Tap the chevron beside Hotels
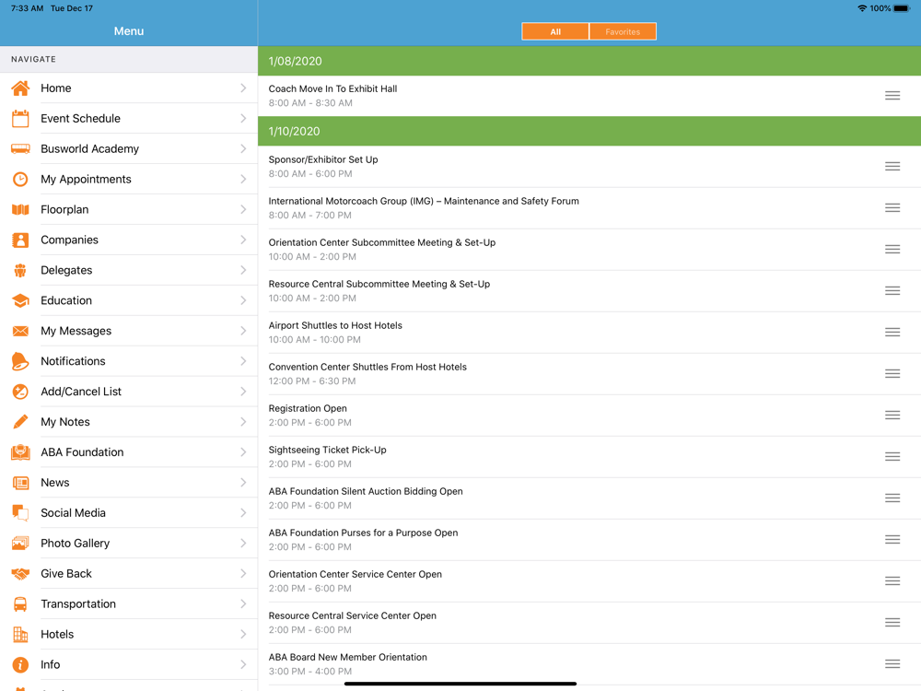The image size is (921, 691). (x=243, y=635)
